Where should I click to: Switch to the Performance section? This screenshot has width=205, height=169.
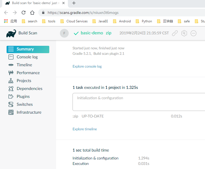pos(28,73)
